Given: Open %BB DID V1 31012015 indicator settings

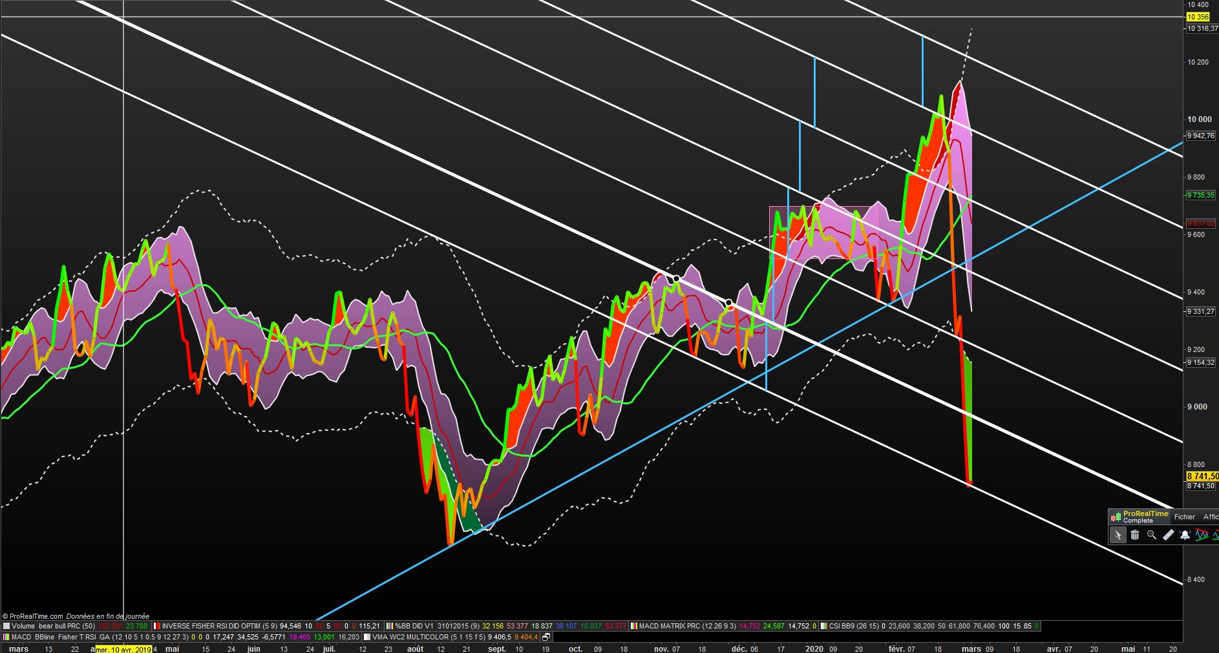Looking at the screenshot, I should click(438, 626).
